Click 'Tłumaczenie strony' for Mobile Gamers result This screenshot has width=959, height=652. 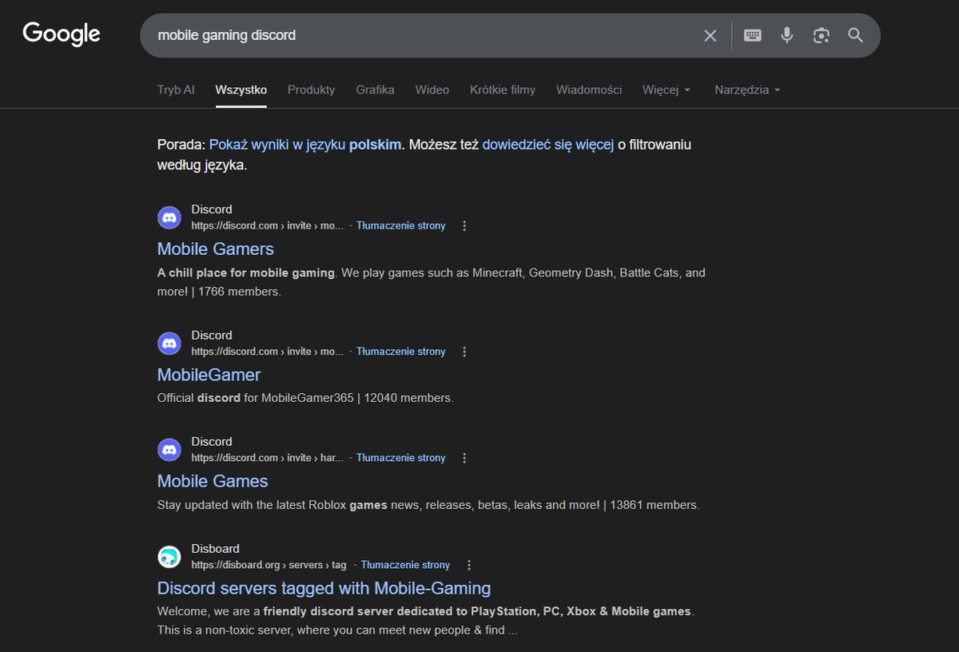click(401, 226)
